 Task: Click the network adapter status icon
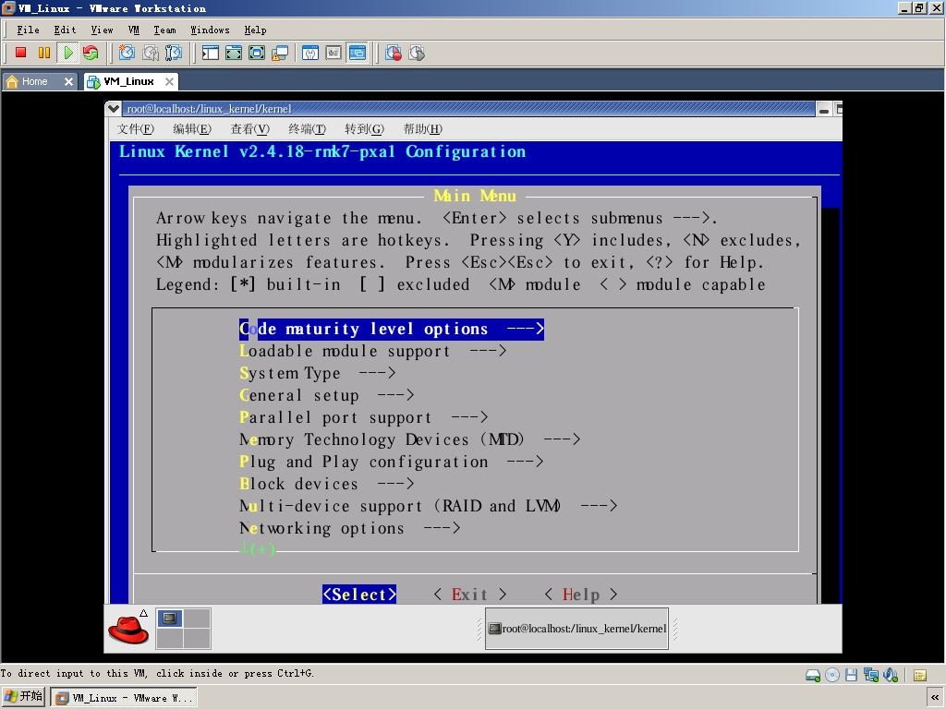point(870,675)
